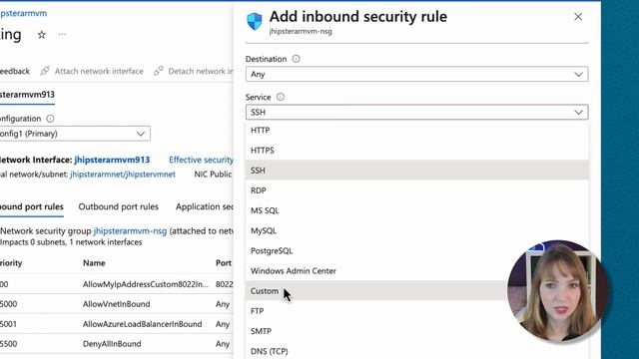Choose RDP from the service list
The width and height of the screenshot is (639, 359).
click(x=416, y=190)
